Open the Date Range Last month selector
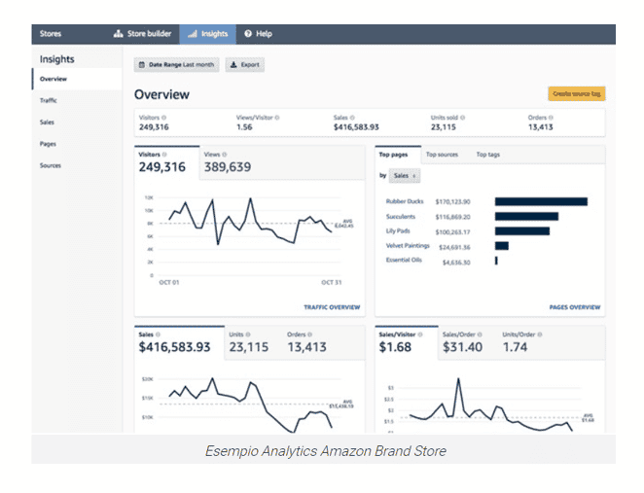Viewport: 644px width, 493px height. click(177, 65)
